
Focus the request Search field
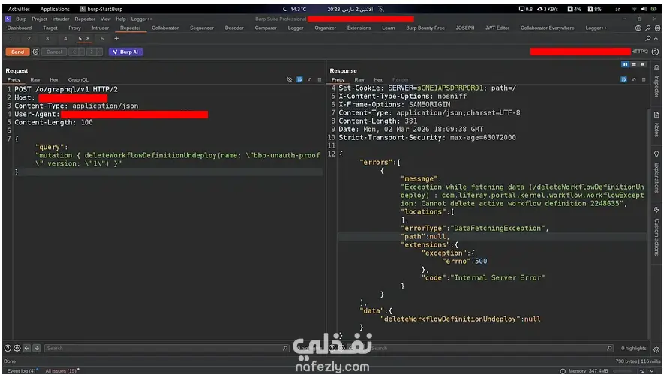click(x=167, y=348)
